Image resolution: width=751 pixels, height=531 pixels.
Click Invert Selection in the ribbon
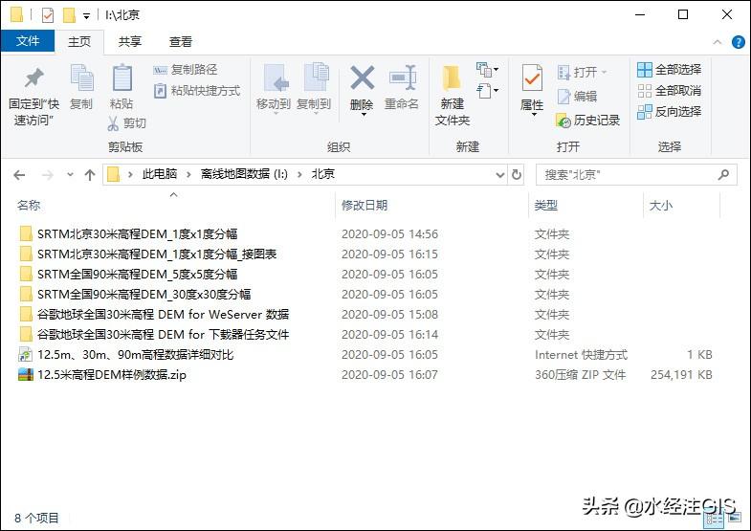coord(669,112)
